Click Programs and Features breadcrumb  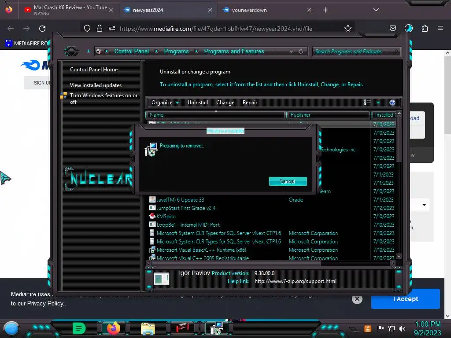click(x=234, y=51)
